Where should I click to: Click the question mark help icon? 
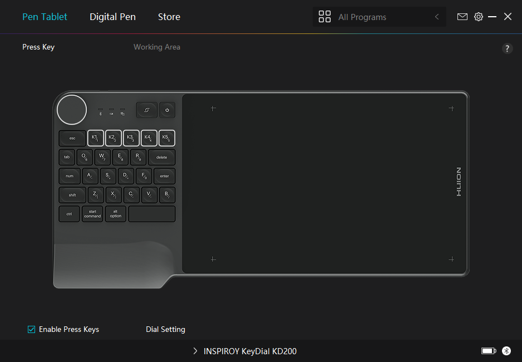click(x=507, y=48)
